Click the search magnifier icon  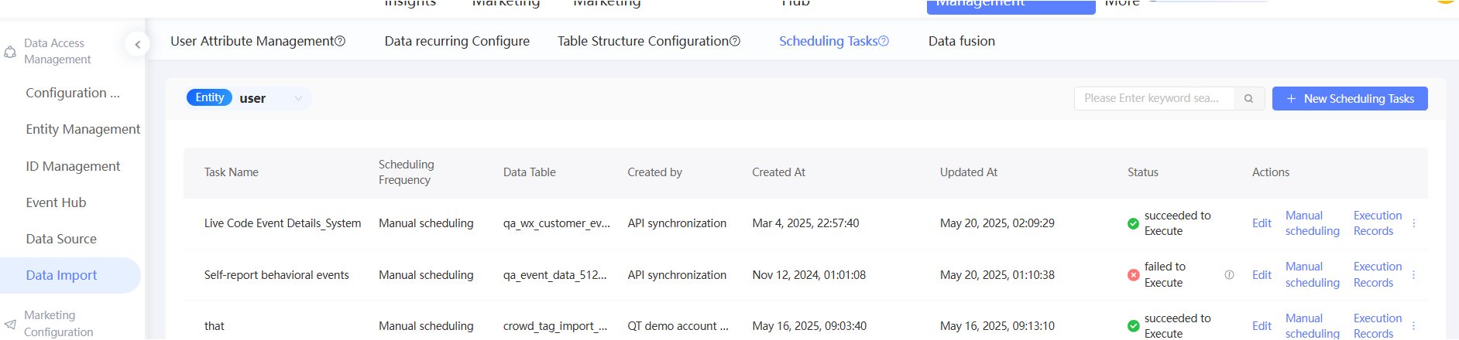(1248, 99)
